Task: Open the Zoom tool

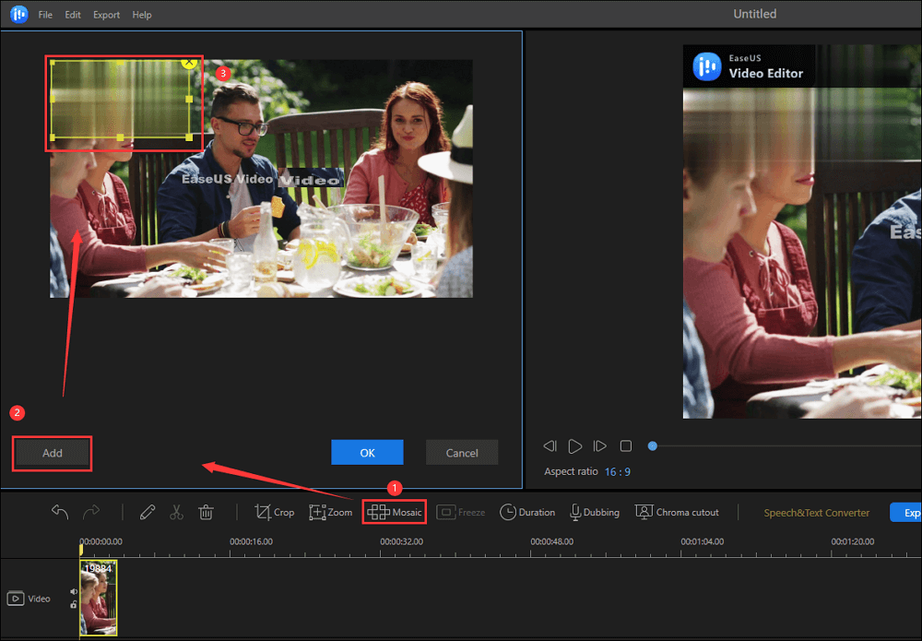Action: [x=331, y=512]
